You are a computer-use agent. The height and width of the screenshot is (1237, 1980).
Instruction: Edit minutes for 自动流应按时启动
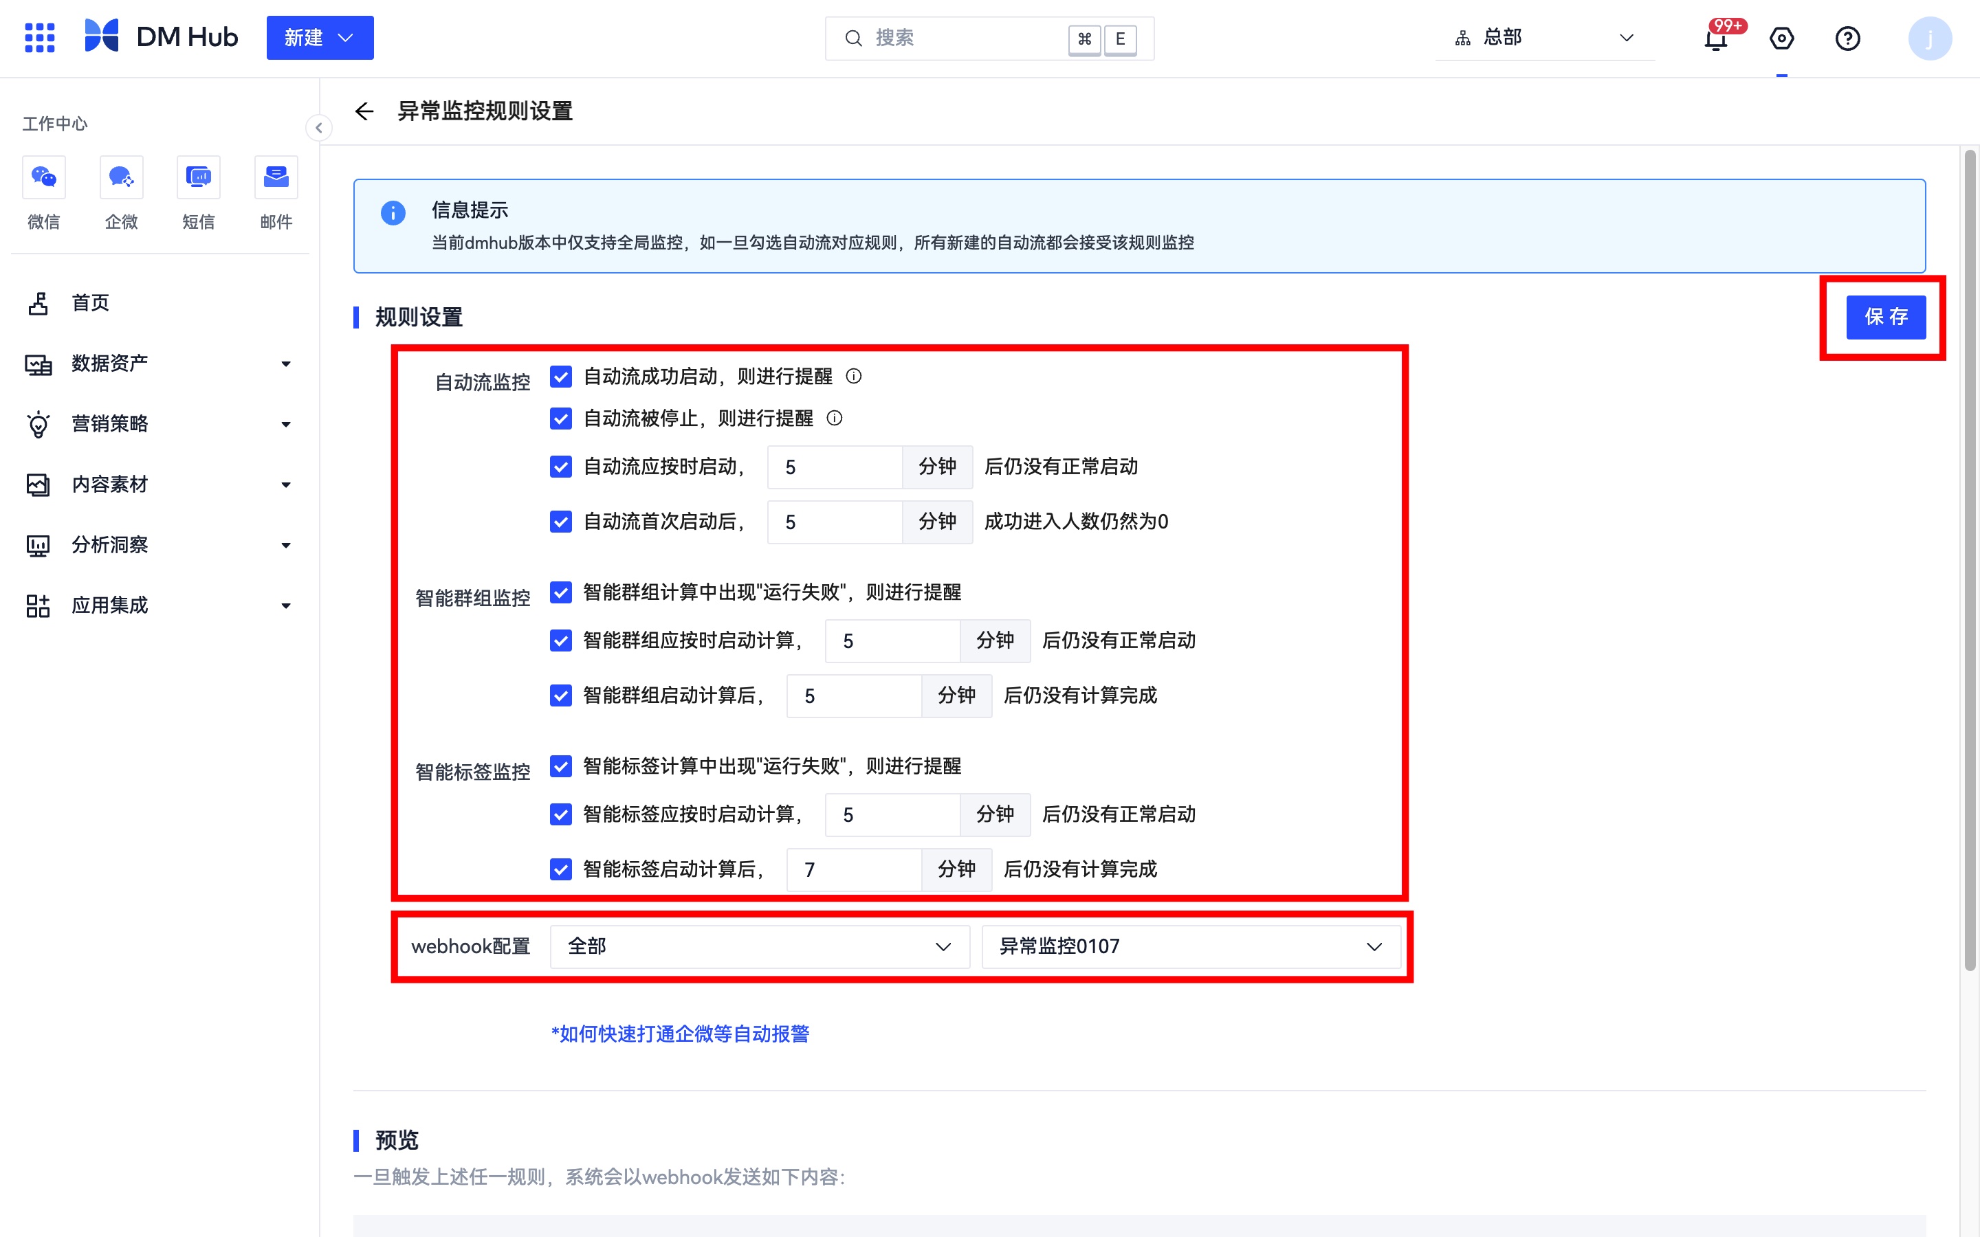click(x=835, y=467)
